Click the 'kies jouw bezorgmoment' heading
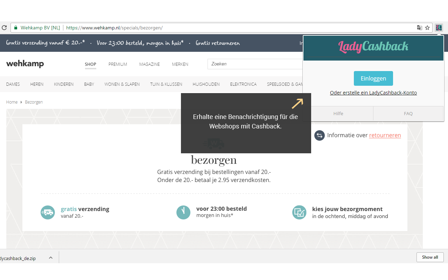Image resolution: width=448 pixels, height=280 pixels. tap(348, 209)
